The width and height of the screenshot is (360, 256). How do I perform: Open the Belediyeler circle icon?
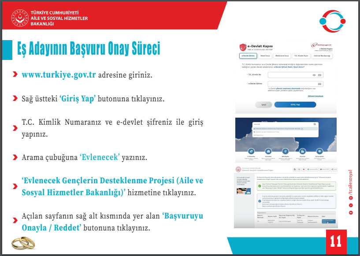tap(286, 151)
